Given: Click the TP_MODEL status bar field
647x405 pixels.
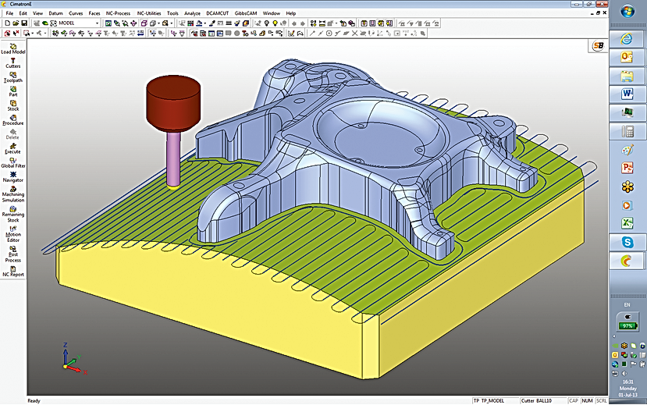Looking at the screenshot, I should 495,400.
